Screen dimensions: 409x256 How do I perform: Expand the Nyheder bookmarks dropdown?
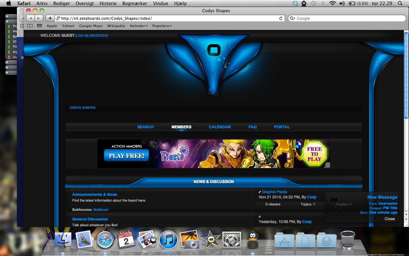(139, 26)
